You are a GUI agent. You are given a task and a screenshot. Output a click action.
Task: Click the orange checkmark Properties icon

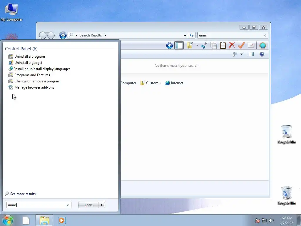[241, 45]
